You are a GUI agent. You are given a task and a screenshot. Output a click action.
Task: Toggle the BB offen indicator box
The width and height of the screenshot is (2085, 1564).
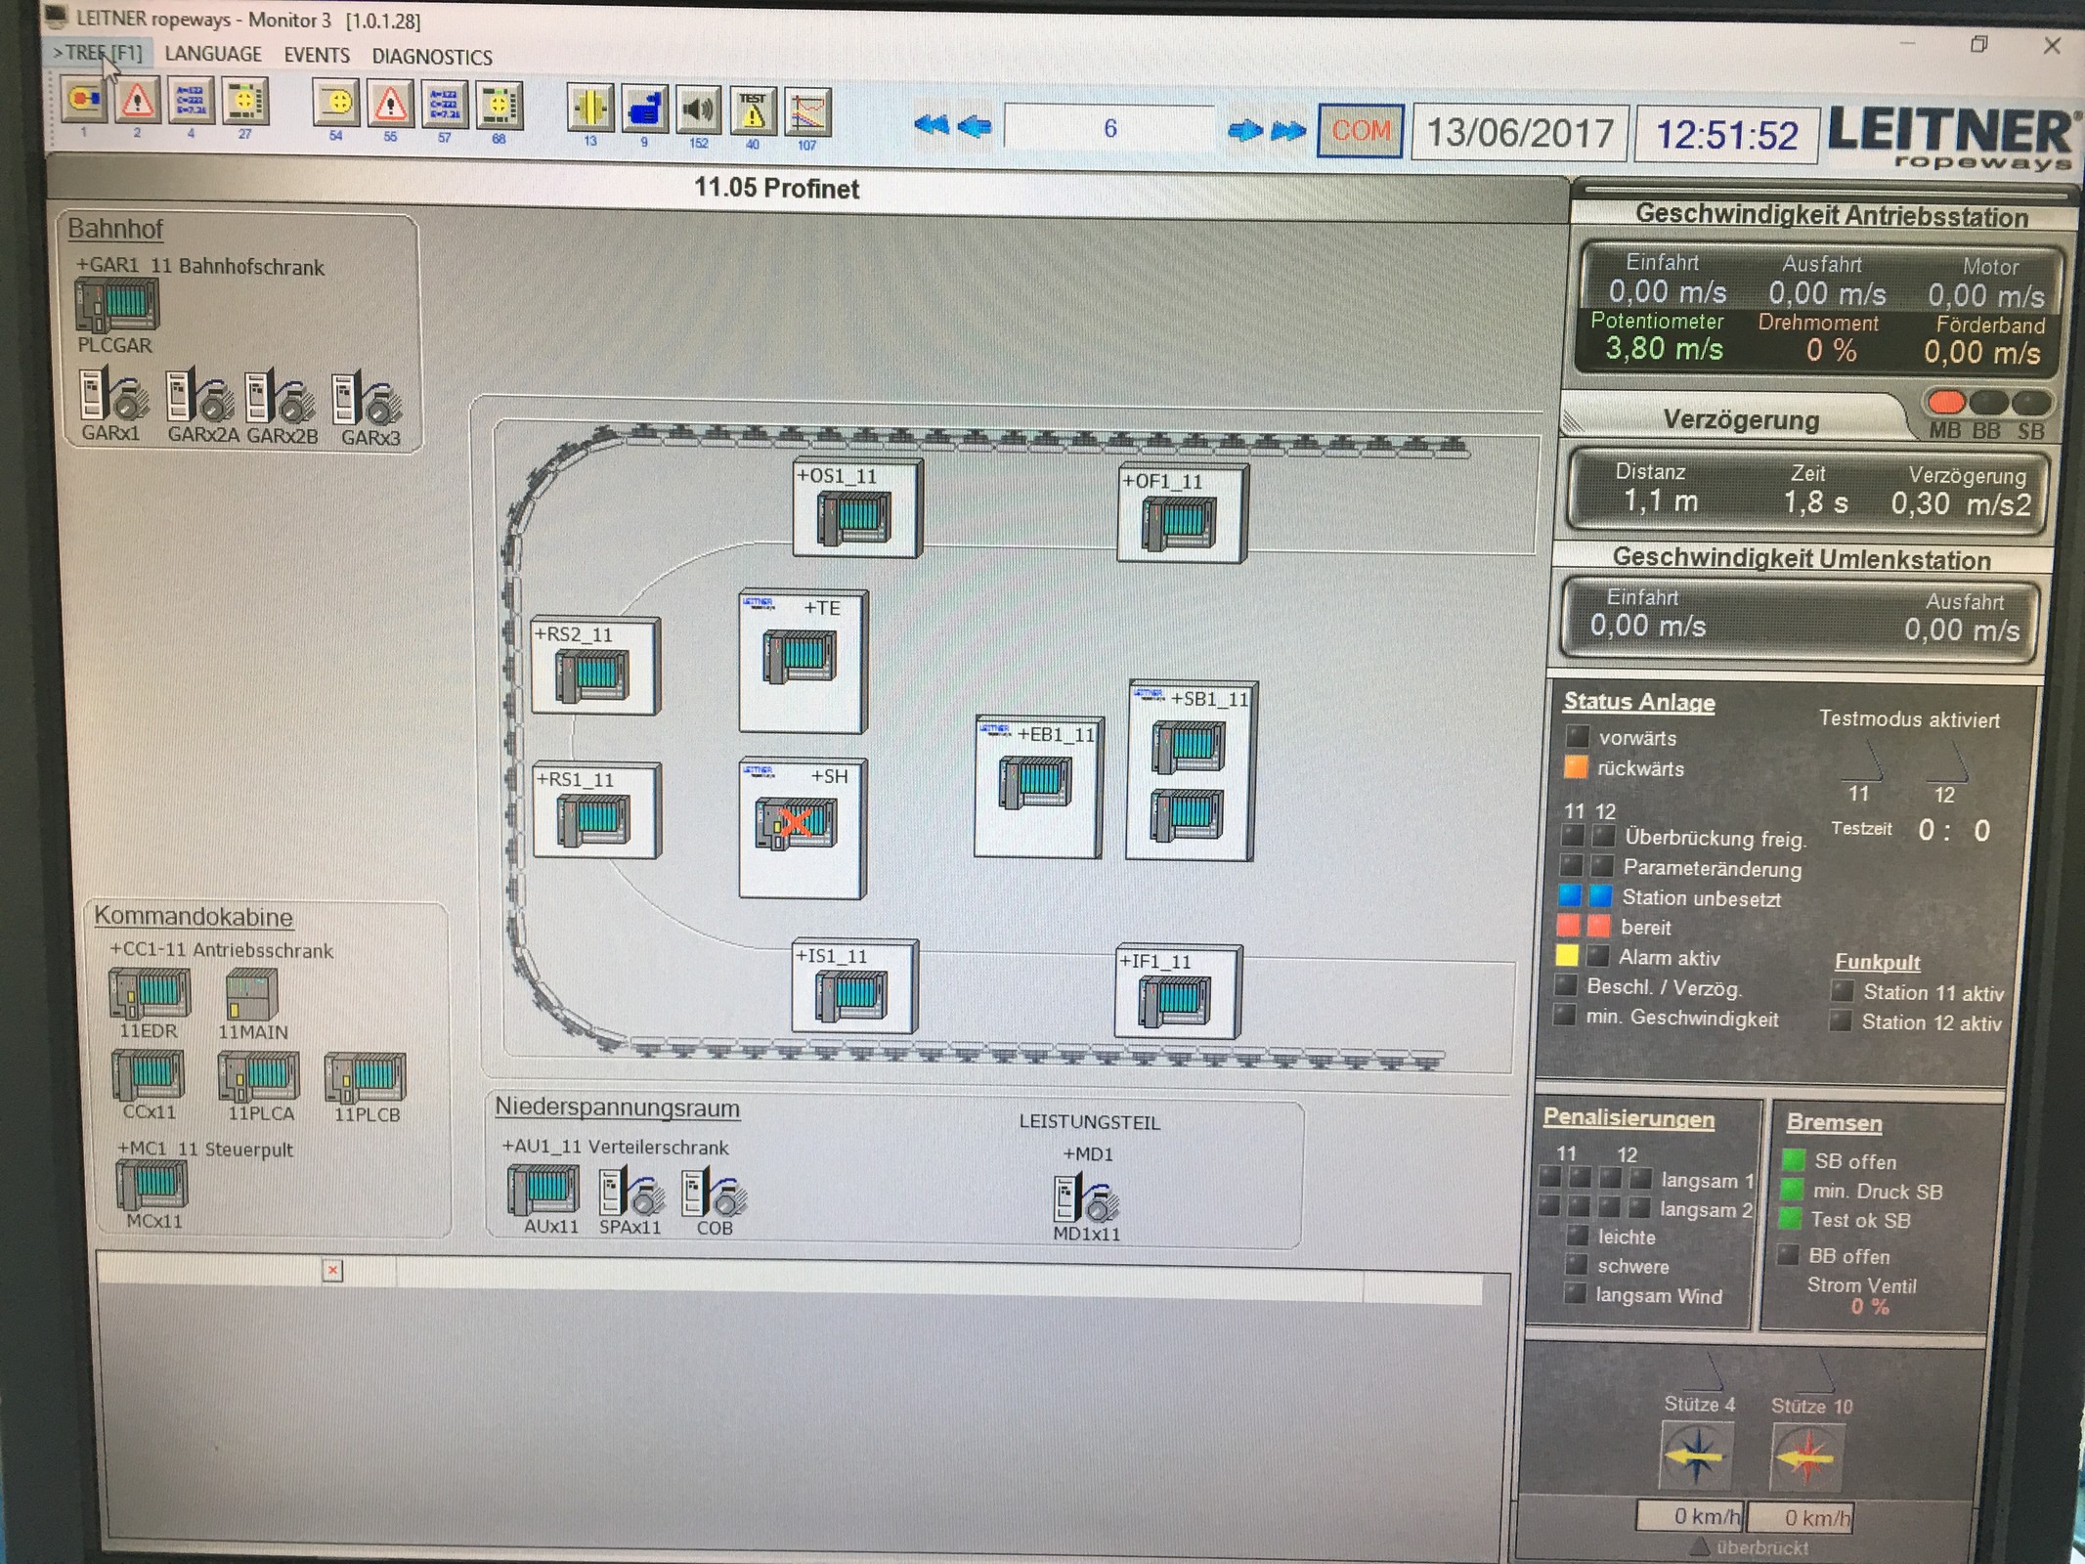point(1788,1255)
